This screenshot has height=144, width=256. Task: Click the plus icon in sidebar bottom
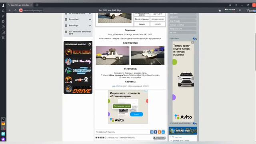click(x=3, y=128)
